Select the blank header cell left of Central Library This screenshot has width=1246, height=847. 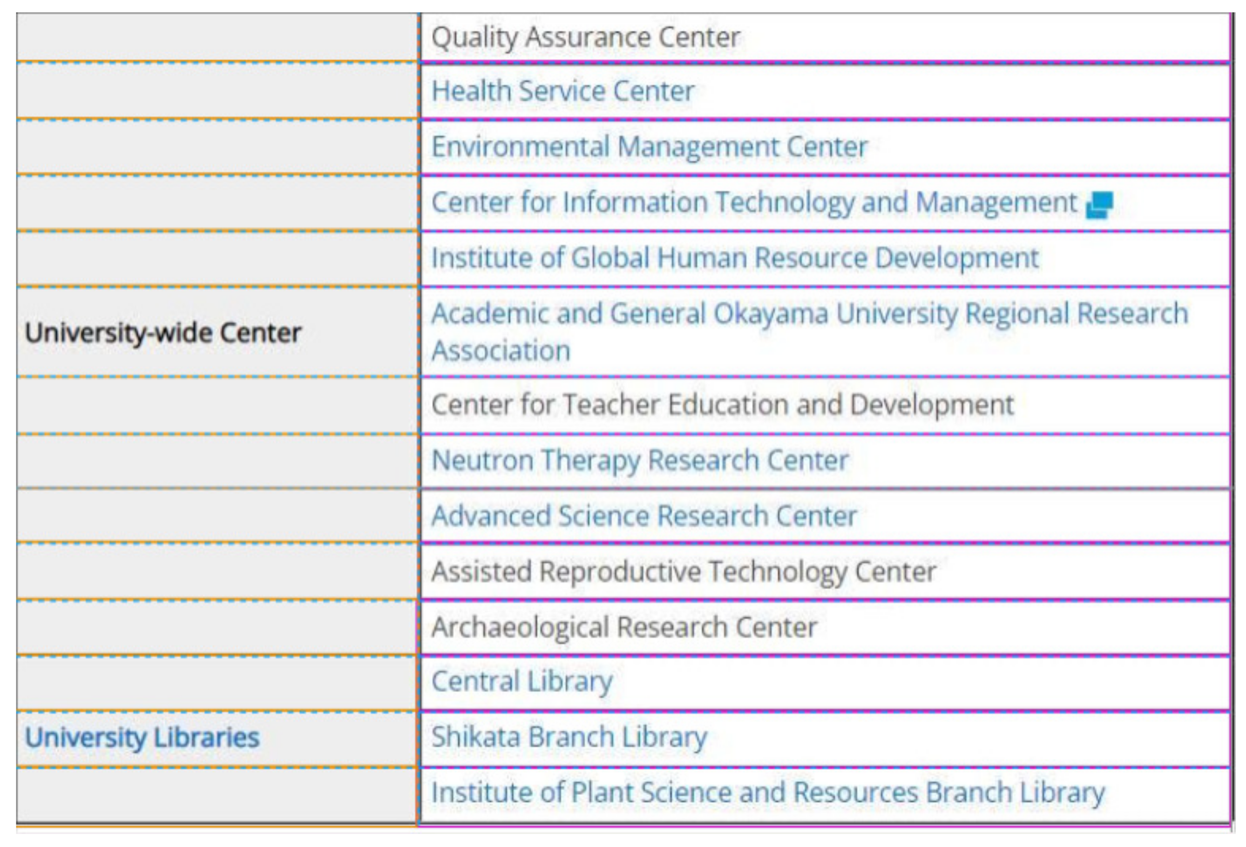point(217,683)
